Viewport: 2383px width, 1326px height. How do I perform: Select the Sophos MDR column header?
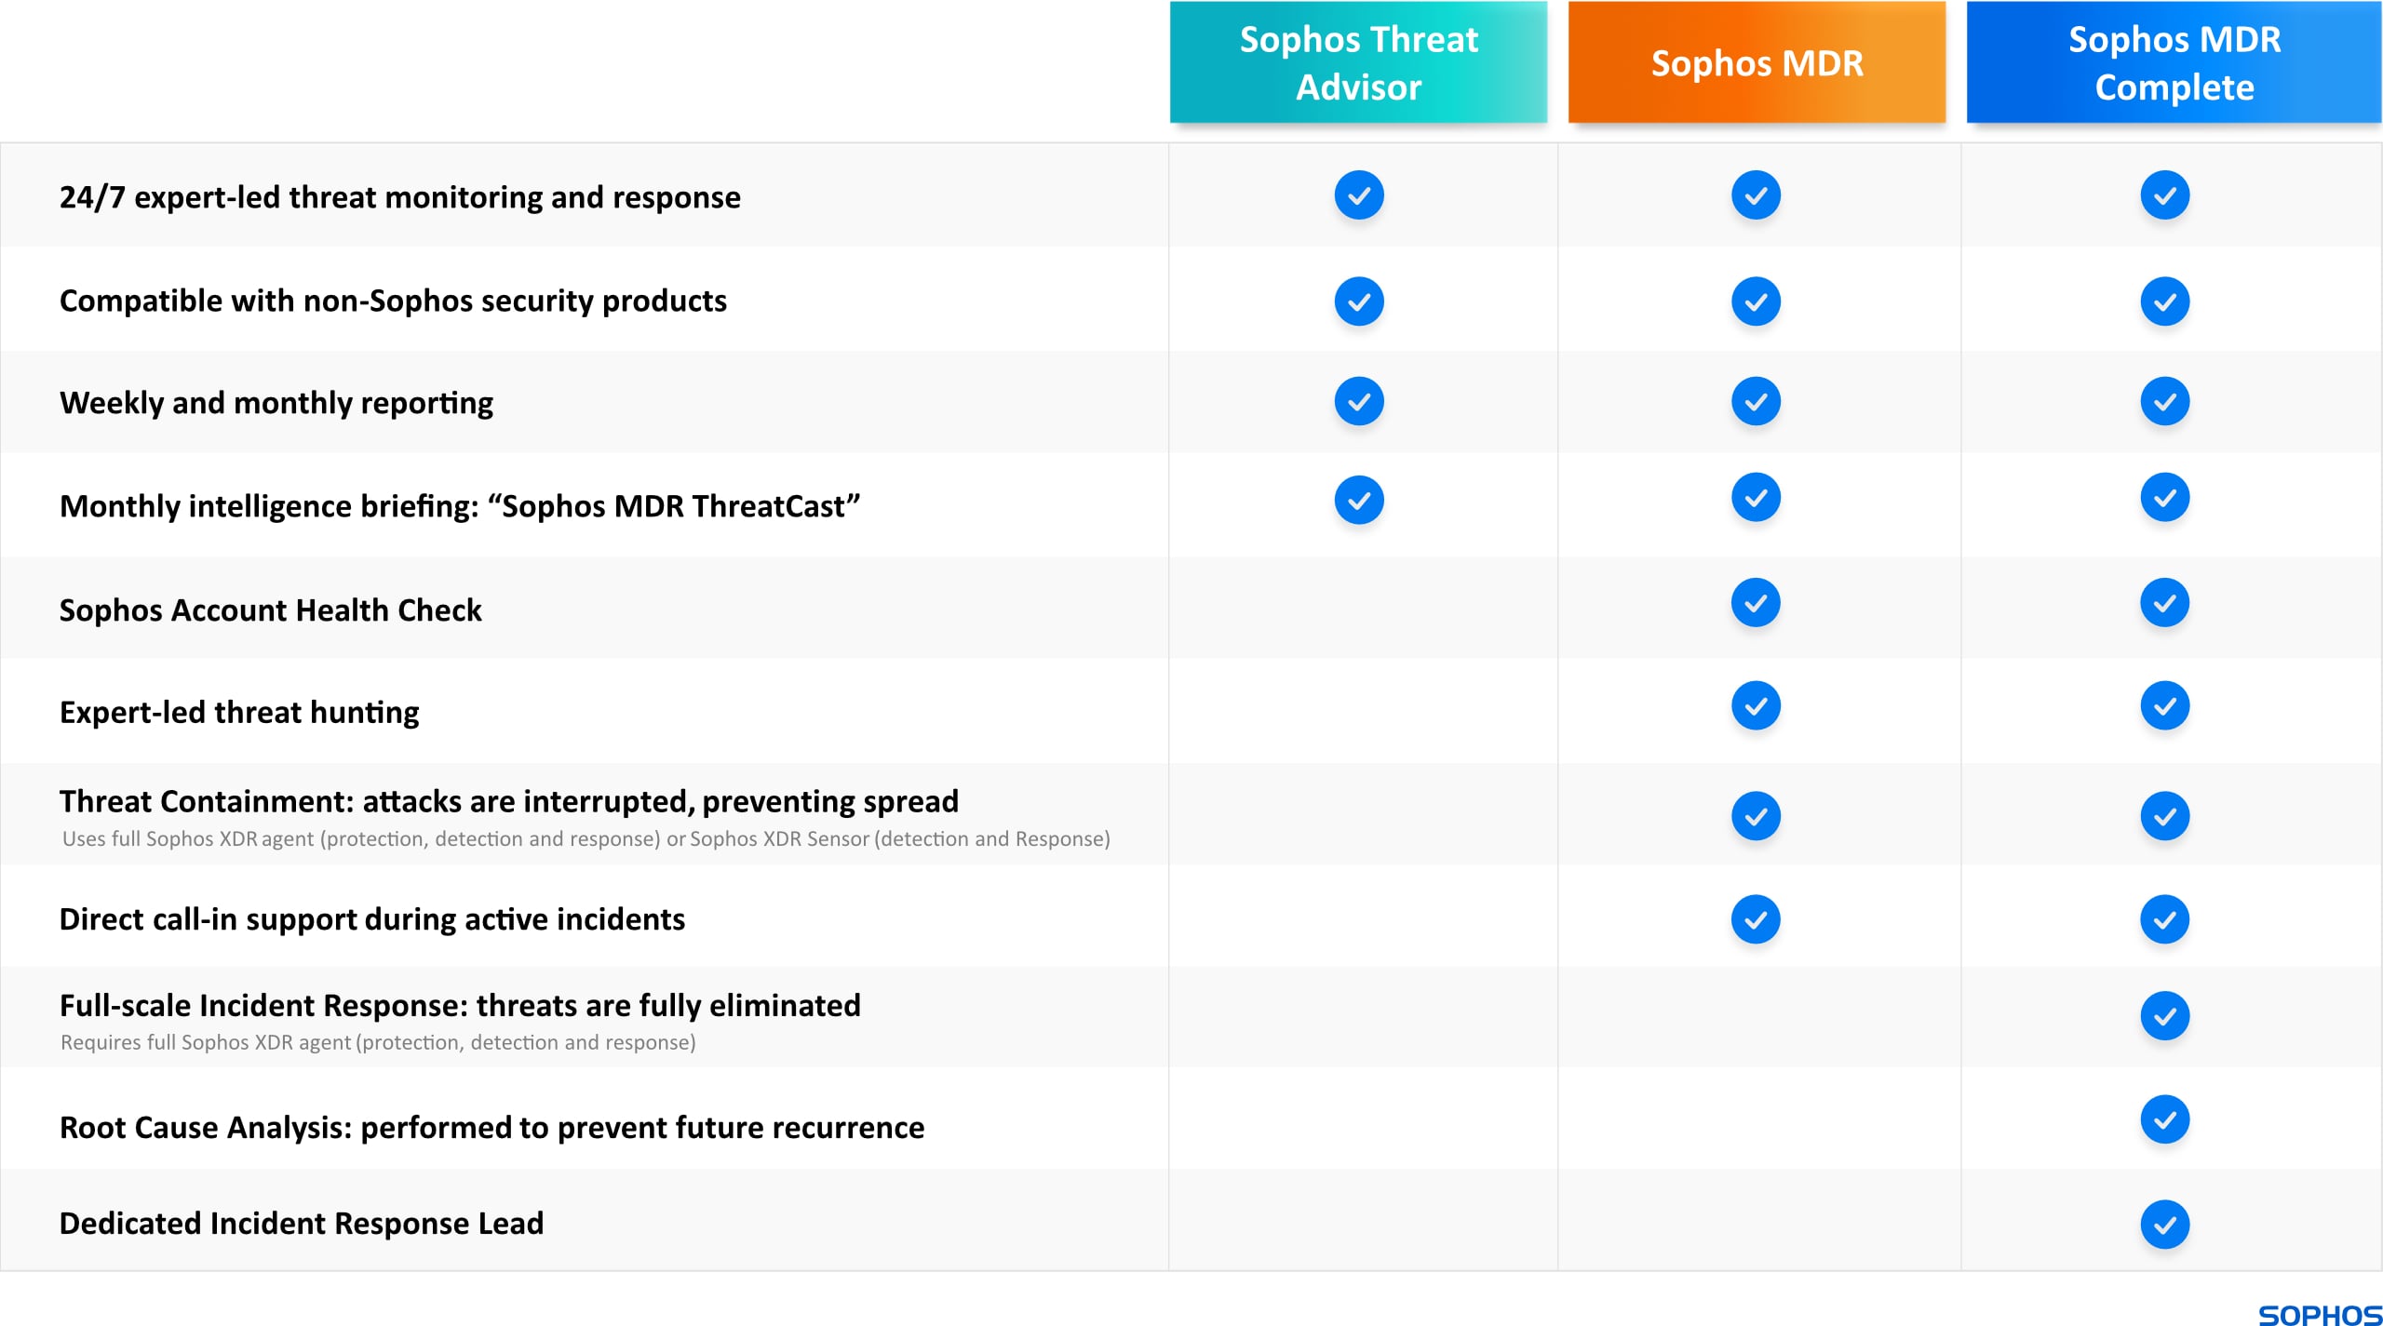click(1757, 62)
